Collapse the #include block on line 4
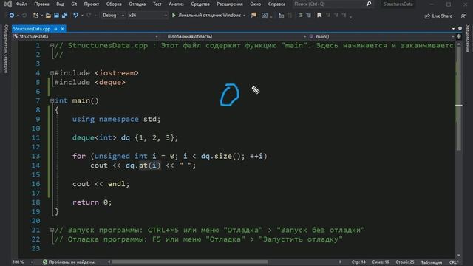Screen dimensions: 473x266 point(52,73)
